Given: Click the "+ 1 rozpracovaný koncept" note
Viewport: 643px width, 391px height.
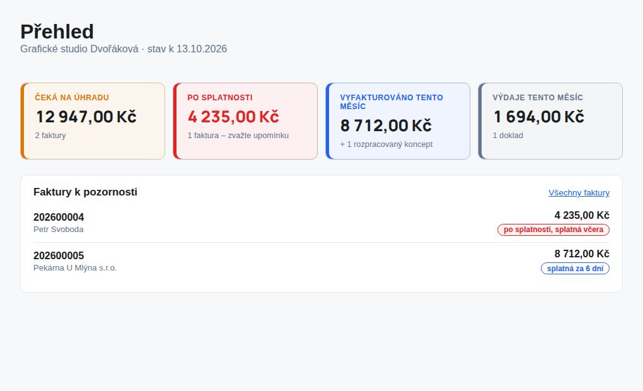Looking at the screenshot, I should coord(386,144).
